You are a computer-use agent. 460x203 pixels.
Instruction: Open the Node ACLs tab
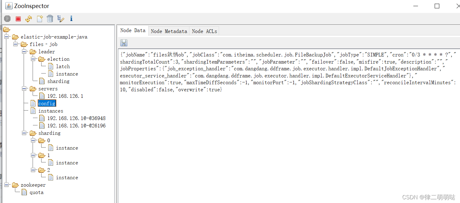(x=205, y=31)
